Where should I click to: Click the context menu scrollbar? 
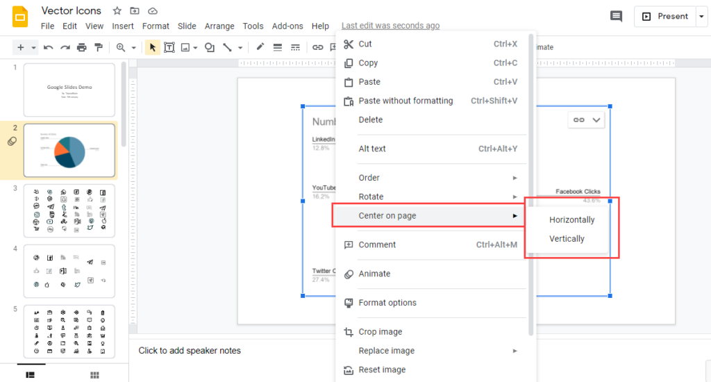pyautogui.click(x=531, y=186)
